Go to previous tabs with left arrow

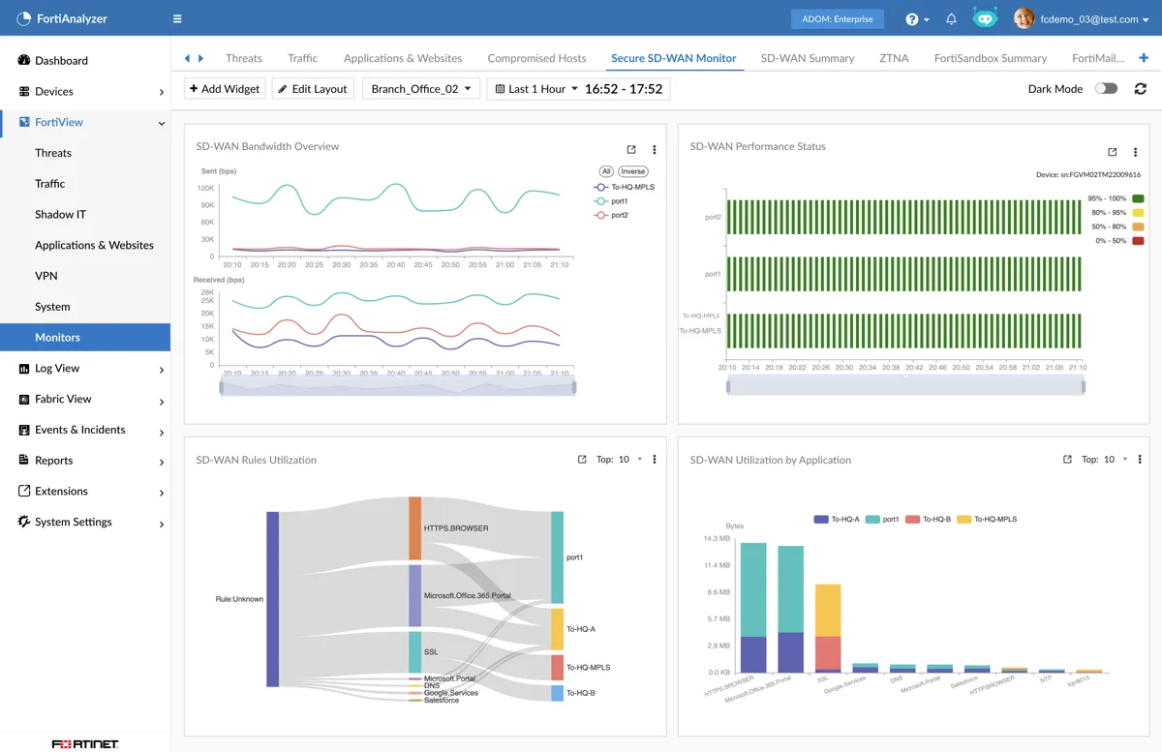(188, 58)
